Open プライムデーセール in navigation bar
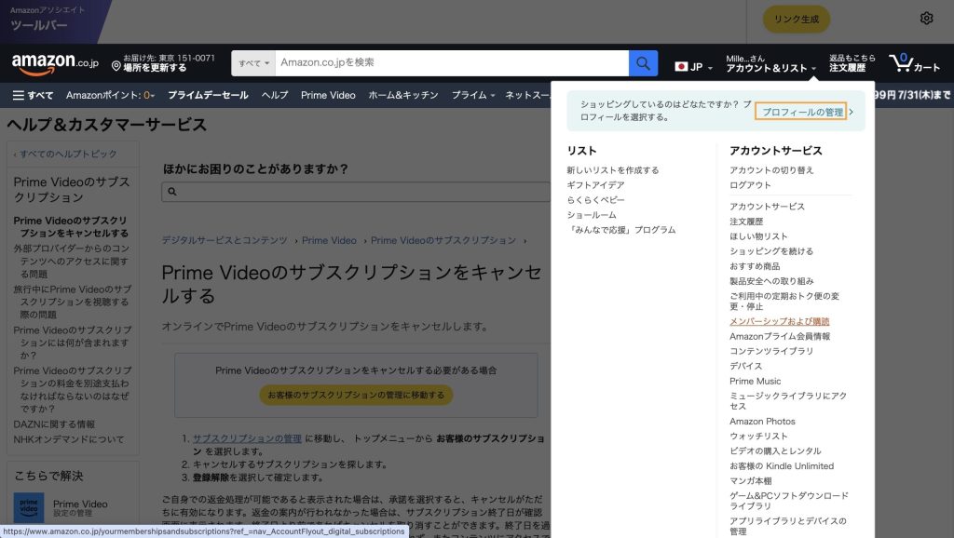 pos(208,95)
